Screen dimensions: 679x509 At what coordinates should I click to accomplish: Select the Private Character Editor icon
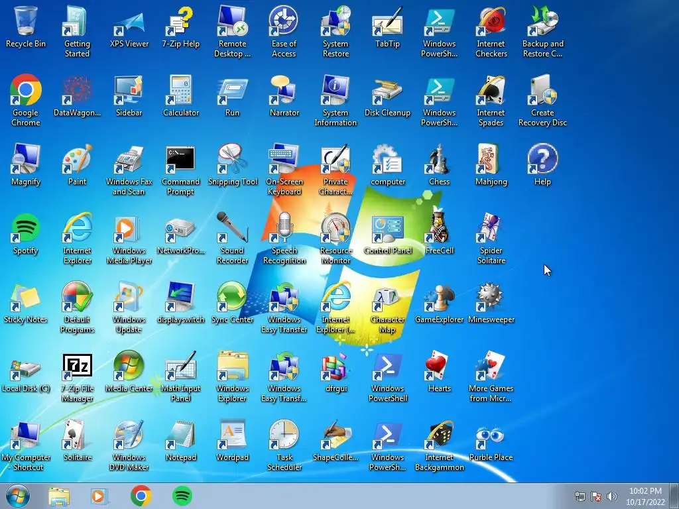click(336, 169)
